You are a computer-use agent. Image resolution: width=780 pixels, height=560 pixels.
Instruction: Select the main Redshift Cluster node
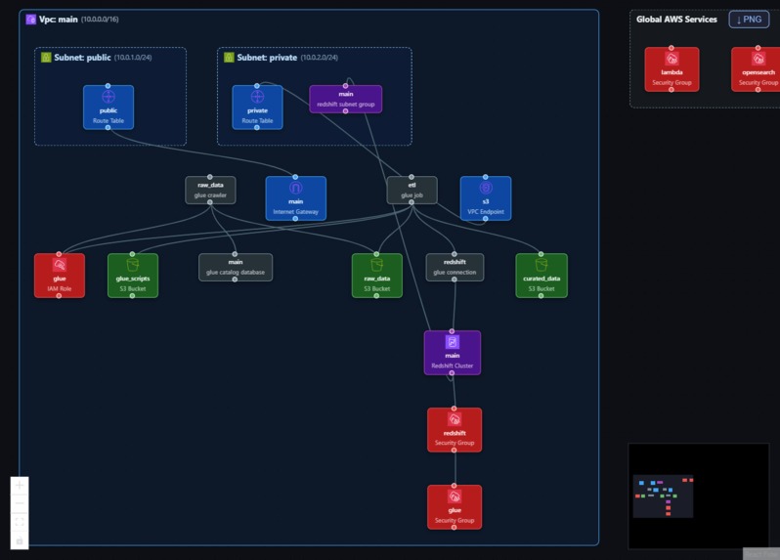click(453, 353)
